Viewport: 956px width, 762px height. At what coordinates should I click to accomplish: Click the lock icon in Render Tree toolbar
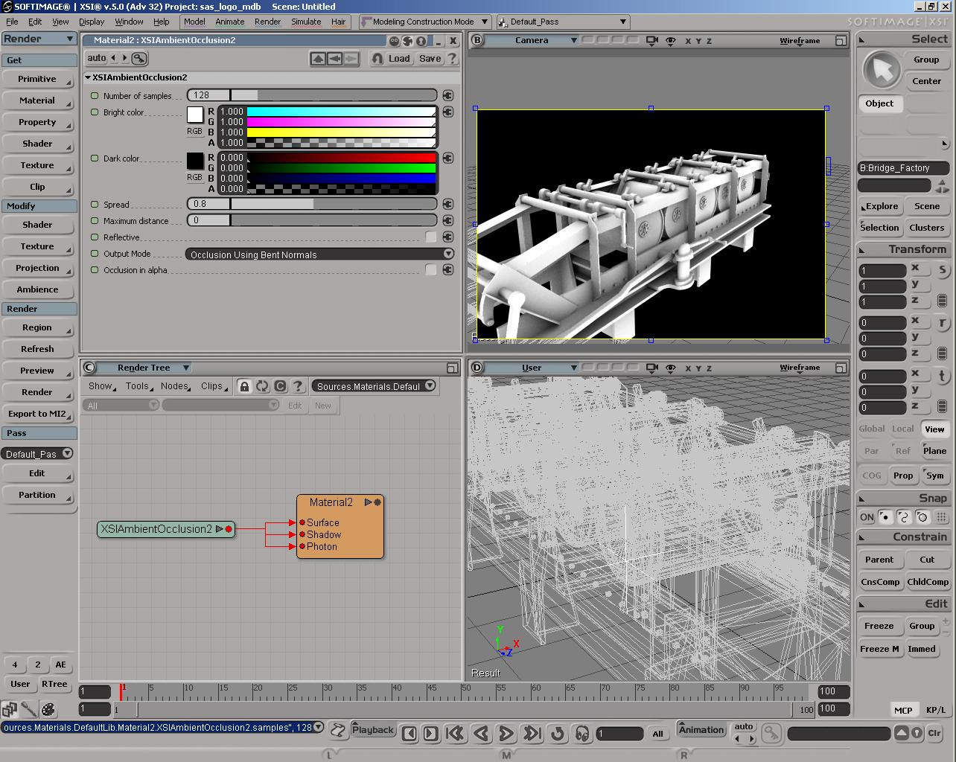click(x=244, y=386)
